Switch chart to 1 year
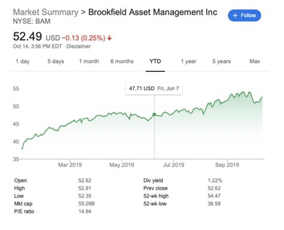The width and height of the screenshot is (284, 230). [189, 61]
